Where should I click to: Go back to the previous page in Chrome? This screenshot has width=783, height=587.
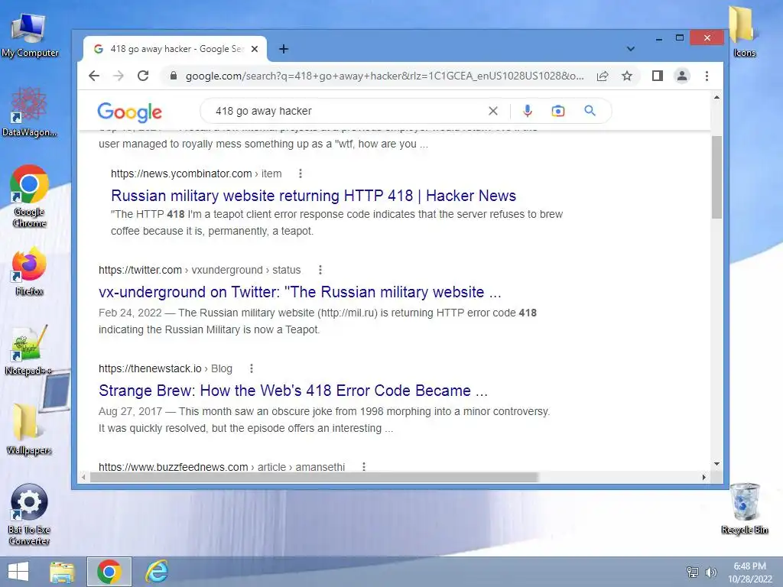point(94,76)
